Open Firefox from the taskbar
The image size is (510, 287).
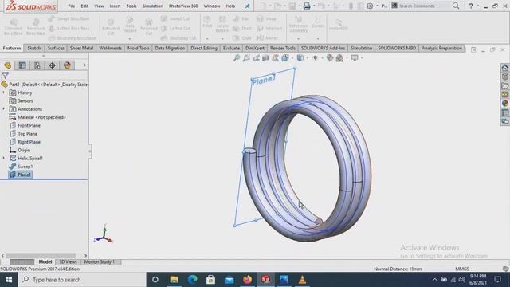248,280
